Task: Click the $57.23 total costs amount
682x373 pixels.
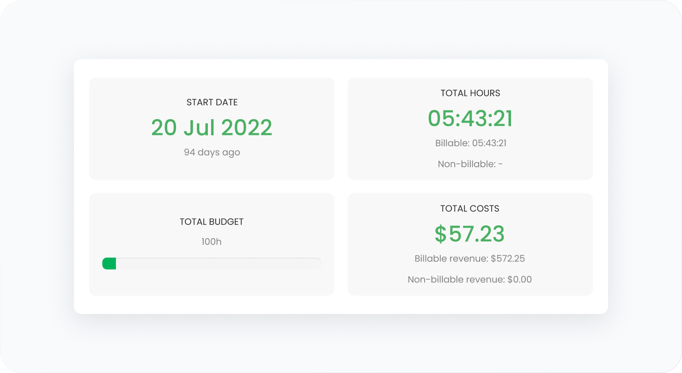Action: pos(470,234)
